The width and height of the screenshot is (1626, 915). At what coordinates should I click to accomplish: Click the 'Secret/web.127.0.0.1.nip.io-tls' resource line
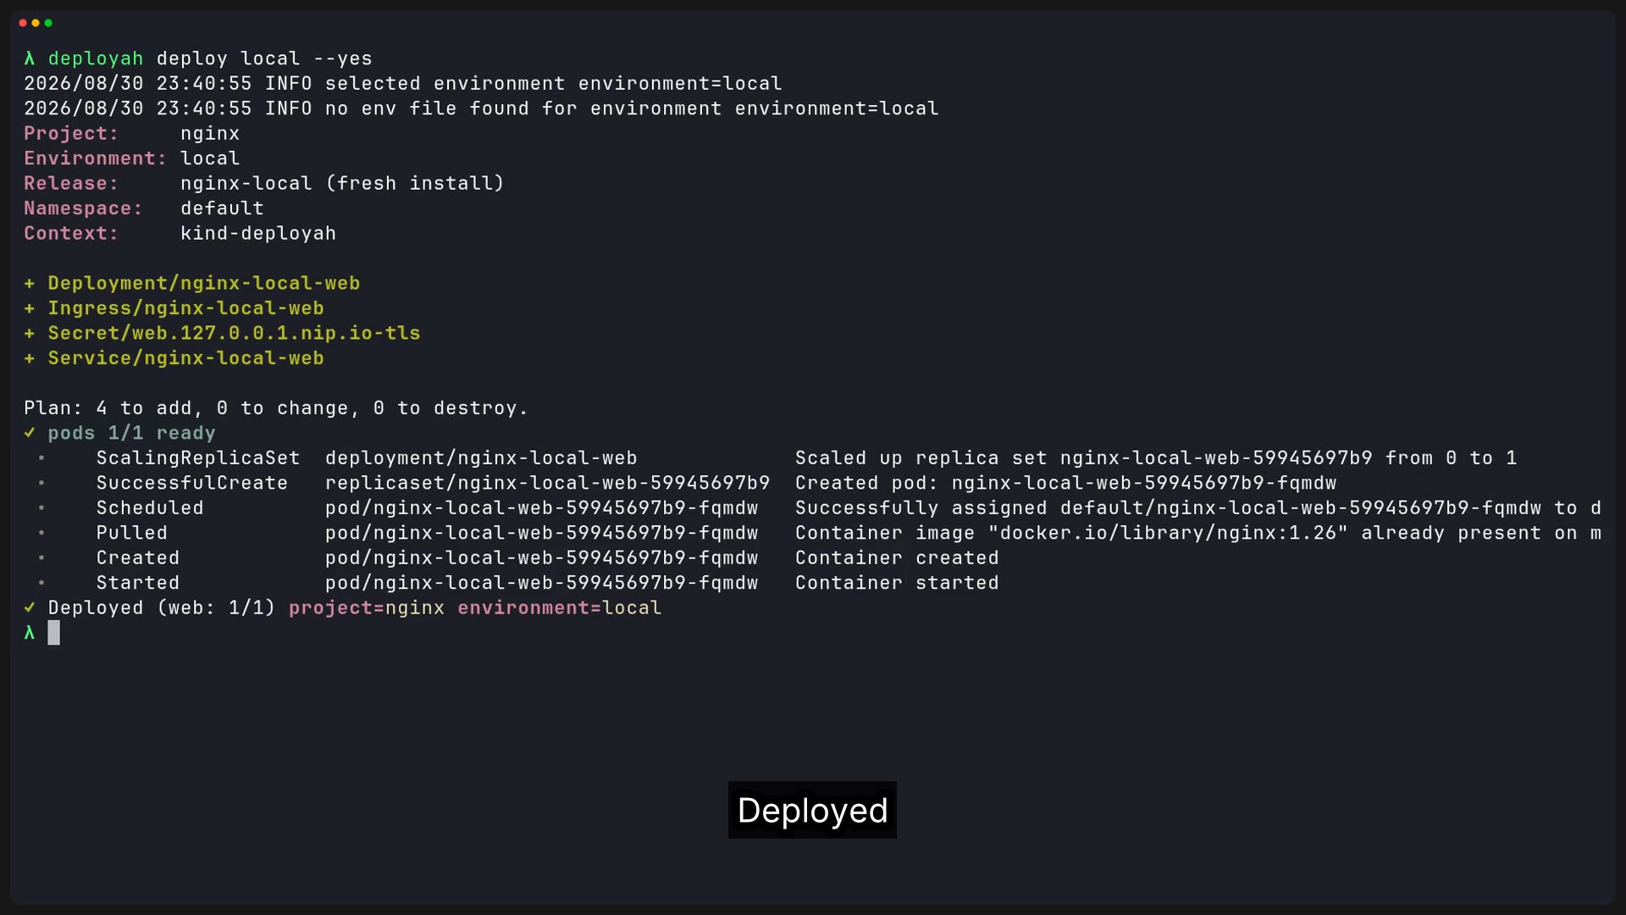(x=222, y=334)
